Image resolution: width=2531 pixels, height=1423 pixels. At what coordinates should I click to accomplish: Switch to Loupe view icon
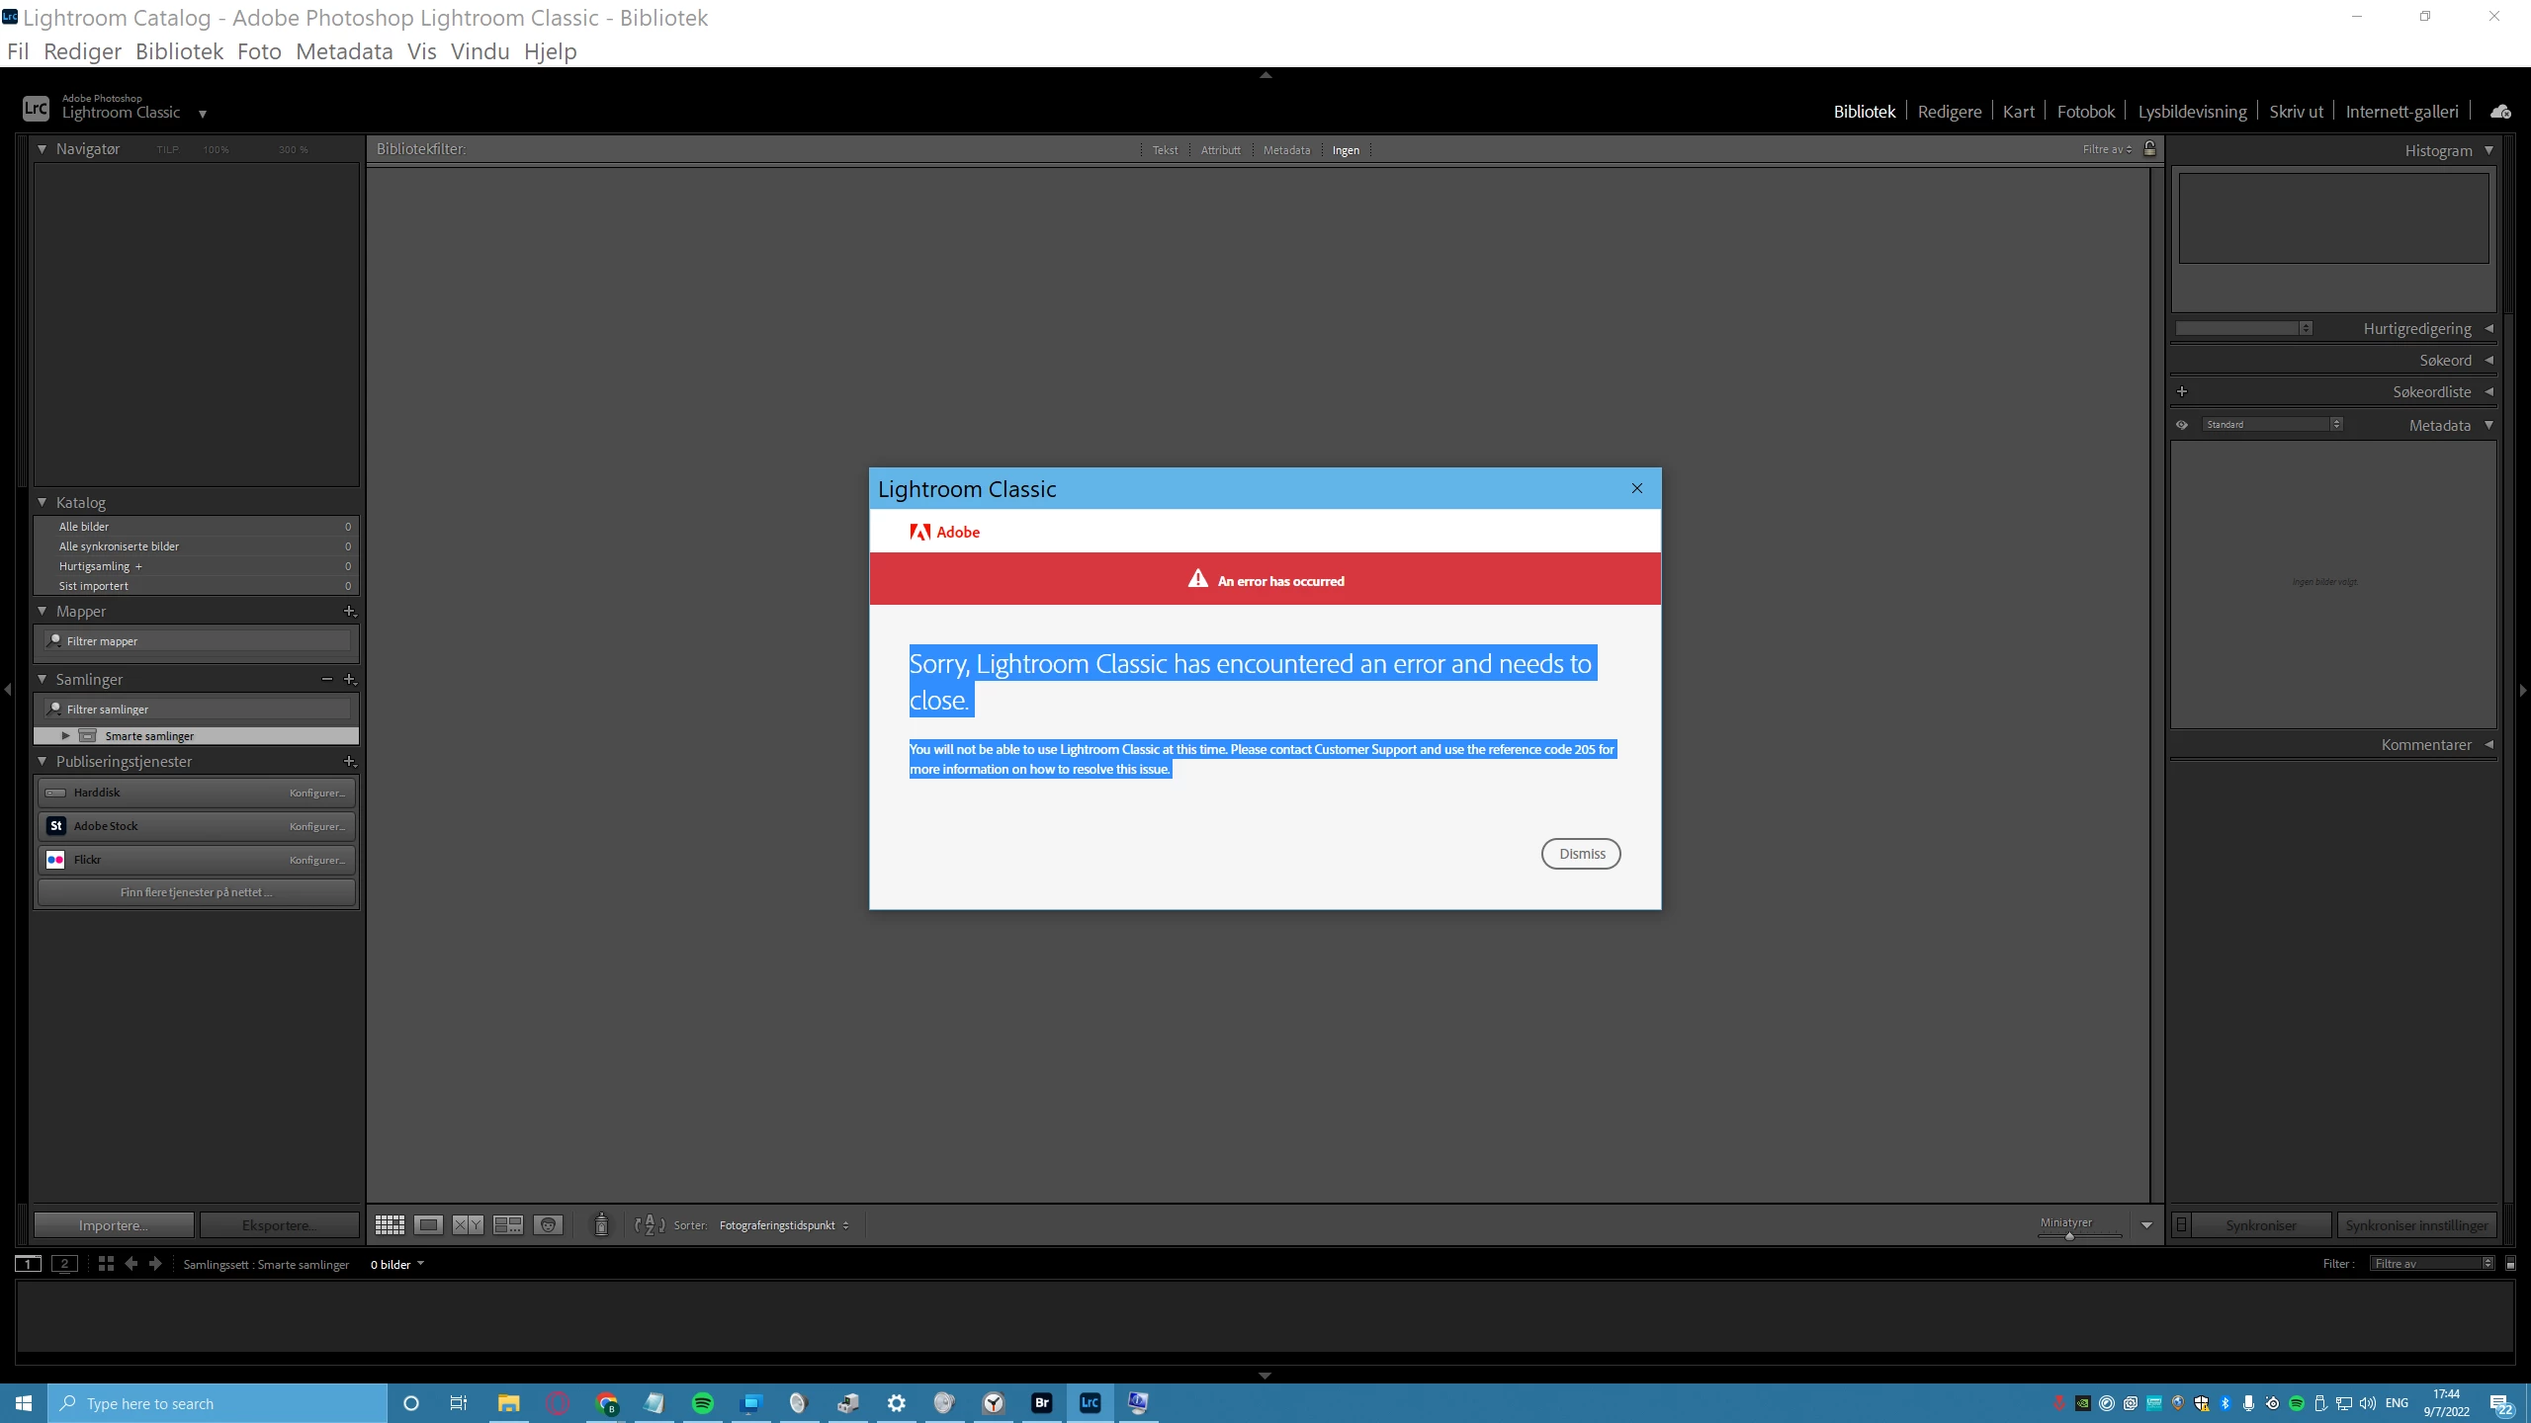pyautogui.click(x=428, y=1225)
